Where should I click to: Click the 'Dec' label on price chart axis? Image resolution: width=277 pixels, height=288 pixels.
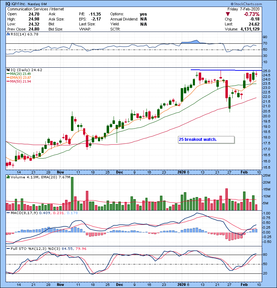point(119,172)
